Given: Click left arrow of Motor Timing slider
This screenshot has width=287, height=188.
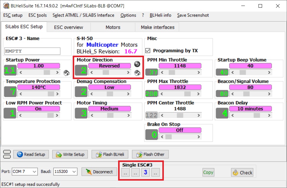Looking at the screenshot, I should 91,115.
